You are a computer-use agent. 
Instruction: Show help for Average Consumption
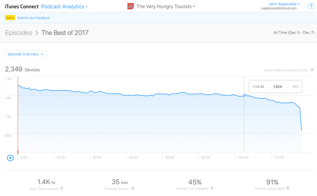coord(212,188)
